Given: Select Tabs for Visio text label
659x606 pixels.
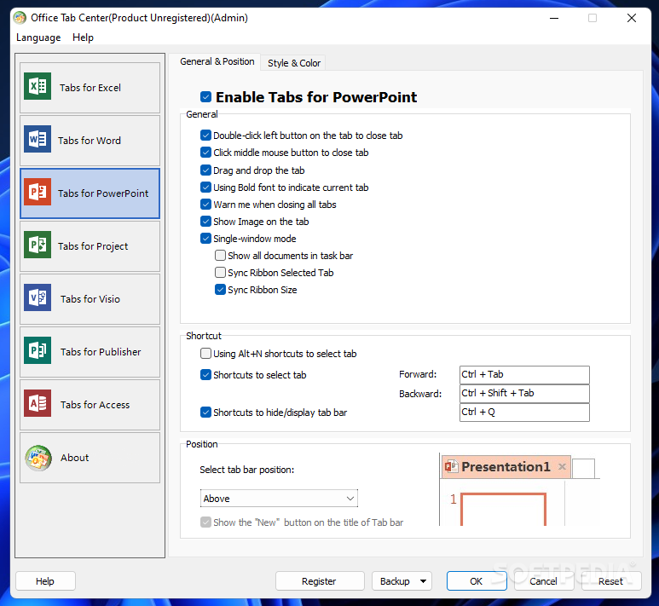Looking at the screenshot, I should [90, 299].
